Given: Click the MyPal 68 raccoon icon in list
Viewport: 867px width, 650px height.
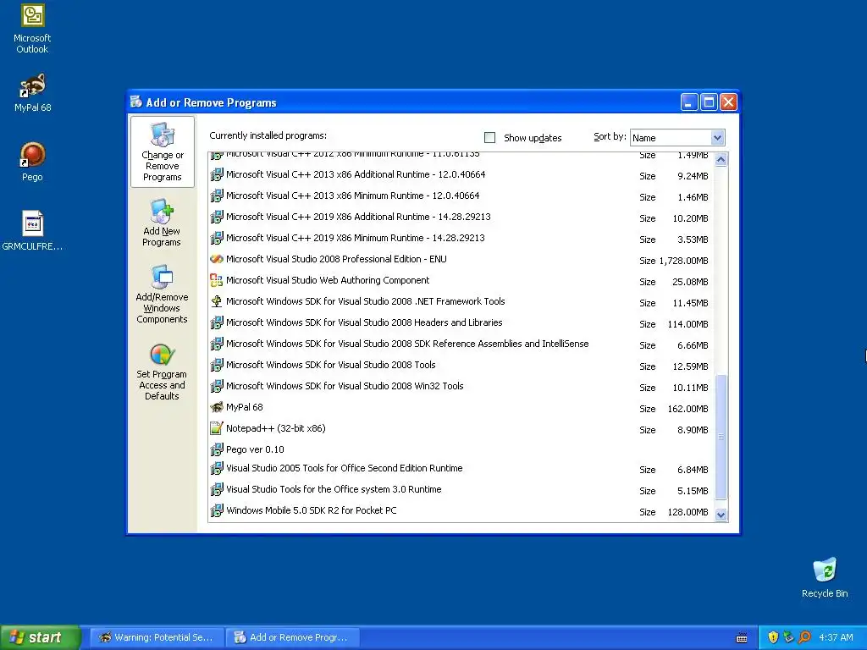Looking at the screenshot, I should coord(217,407).
